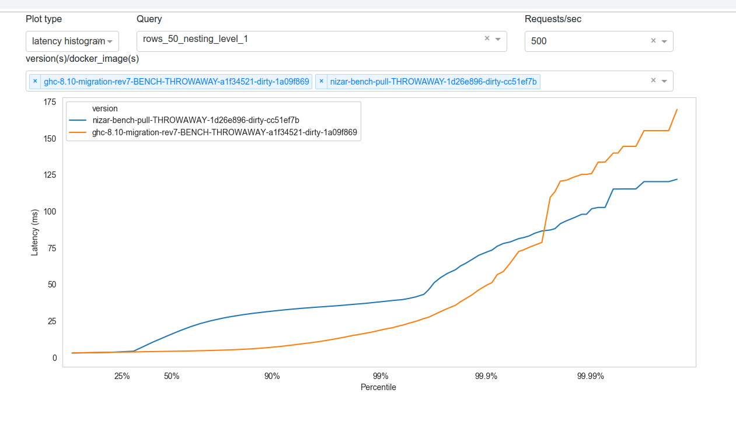This screenshot has height=428, width=736.
Task: Click the 'Plot type' label
Action: (x=44, y=19)
